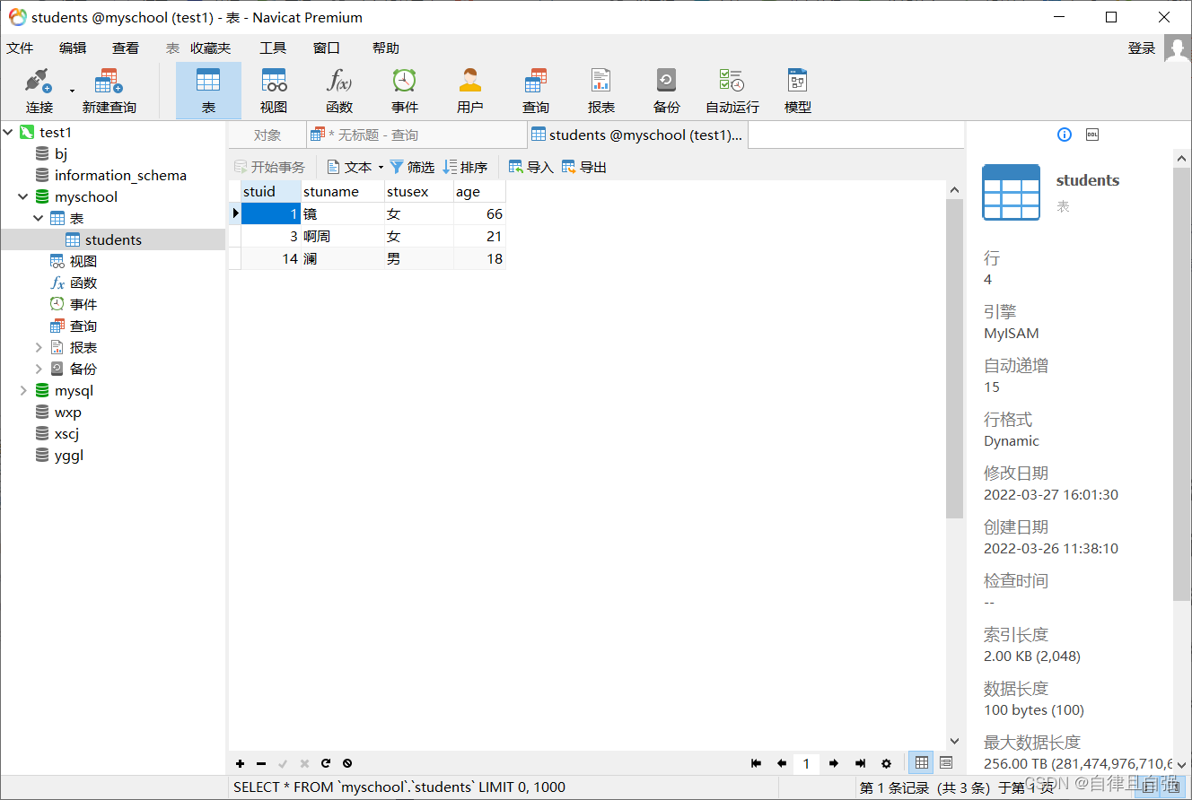Screen dimensions: 1192x800
Task: Expand the 报表 node in tree
Action: pos(39,347)
